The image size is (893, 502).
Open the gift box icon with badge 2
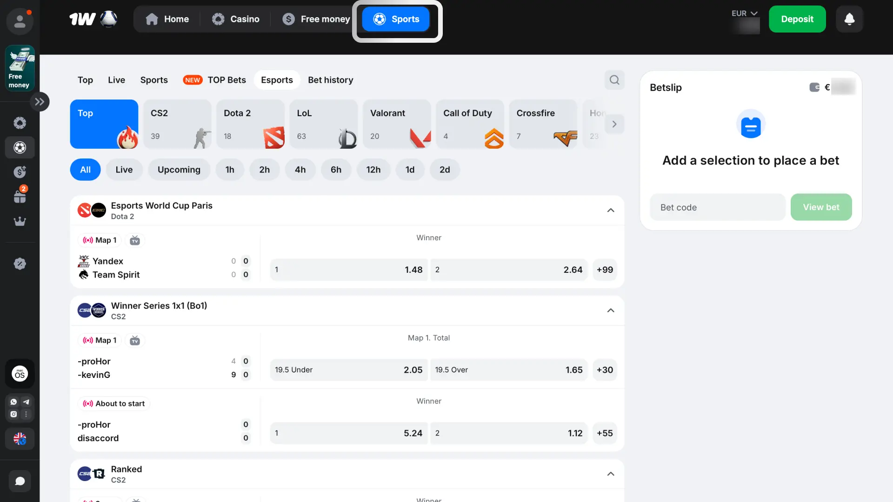coord(20,196)
